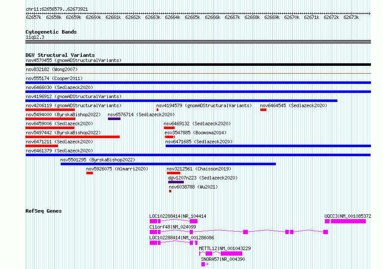This screenshot has height=269, width=383.
Task: Open nsv6469132 (Sedlazeck2020) label
Action: click(197, 124)
